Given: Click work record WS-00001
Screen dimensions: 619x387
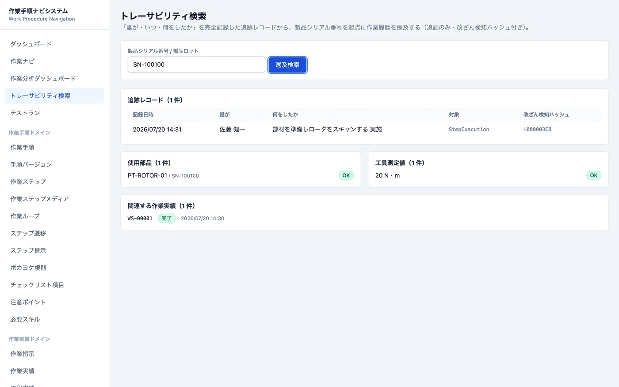Looking at the screenshot, I should pos(140,218).
